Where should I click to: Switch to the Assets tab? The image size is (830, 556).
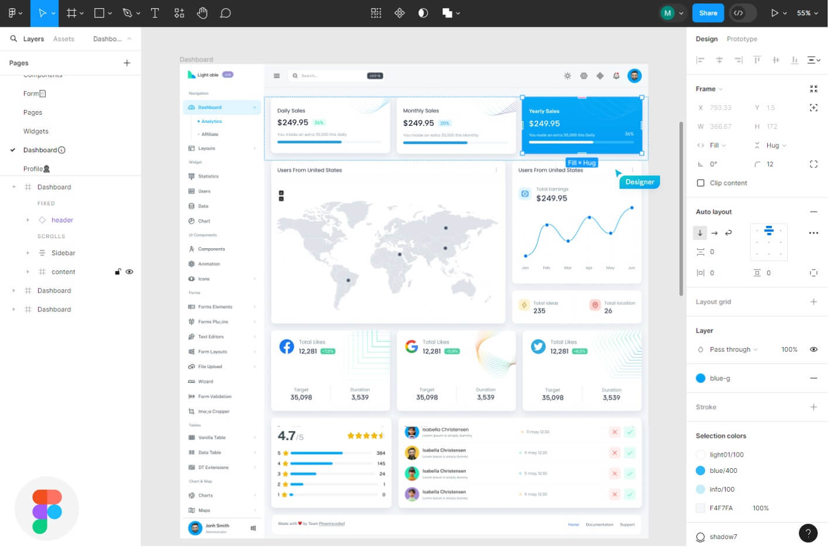coord(63,39)
